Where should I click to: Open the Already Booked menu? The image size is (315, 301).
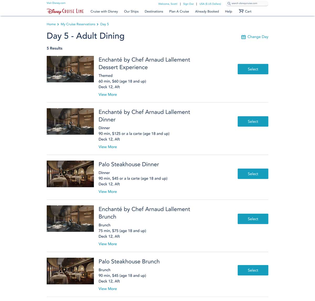(x=207, y=12)
